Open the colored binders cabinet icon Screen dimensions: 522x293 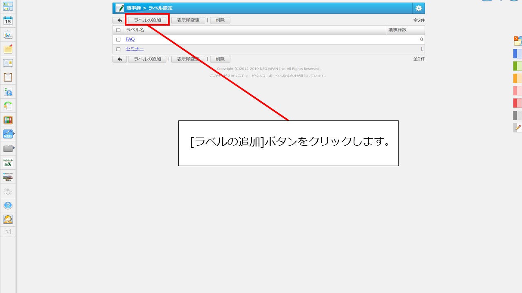tap(8, 120)
